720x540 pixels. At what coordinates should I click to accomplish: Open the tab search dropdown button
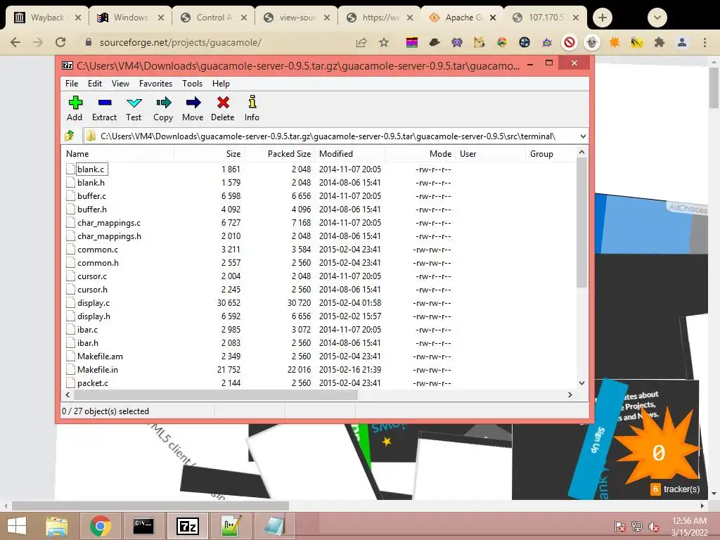tap(657, 18)
